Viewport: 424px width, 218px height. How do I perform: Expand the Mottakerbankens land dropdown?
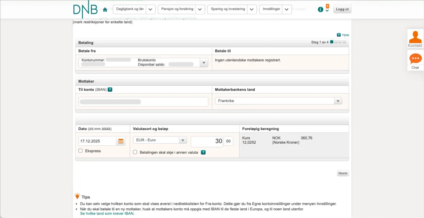click(x=338, y=101)
